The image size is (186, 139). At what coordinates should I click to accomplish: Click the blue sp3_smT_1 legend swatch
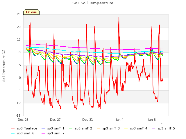[43, 129]
